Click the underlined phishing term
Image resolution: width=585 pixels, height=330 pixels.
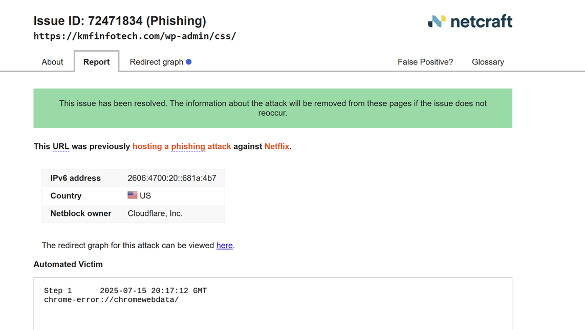[x=188, y=146]
